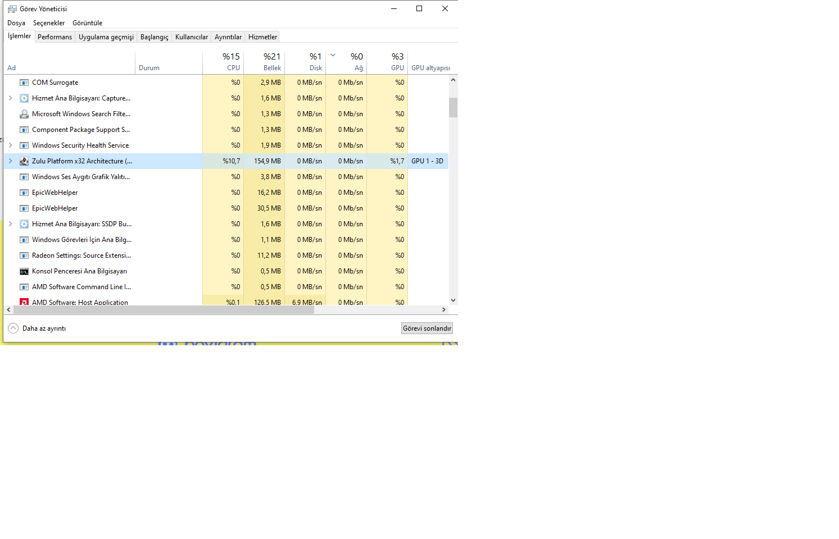839x539 pixels.
Task: Click the Zulu Platform process icon
Action: (x=24, y=161)
